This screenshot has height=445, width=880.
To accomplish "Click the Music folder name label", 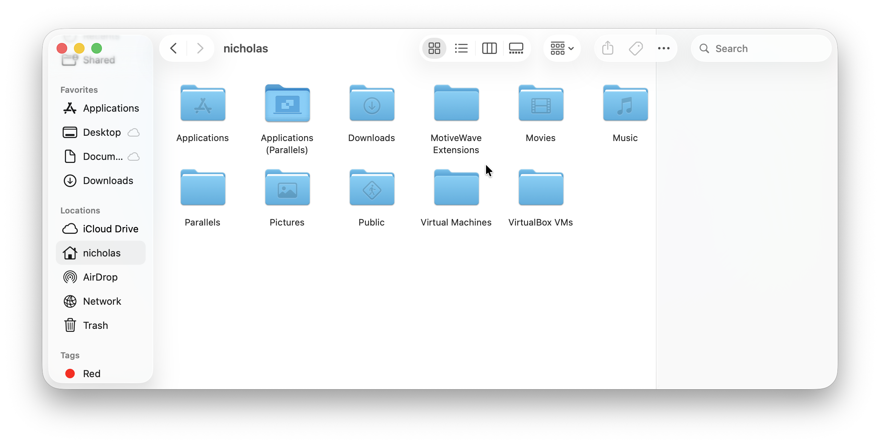I will point(625,138).
